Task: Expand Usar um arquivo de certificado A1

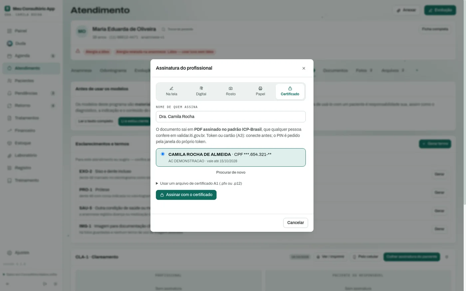Action: point(199,183)
